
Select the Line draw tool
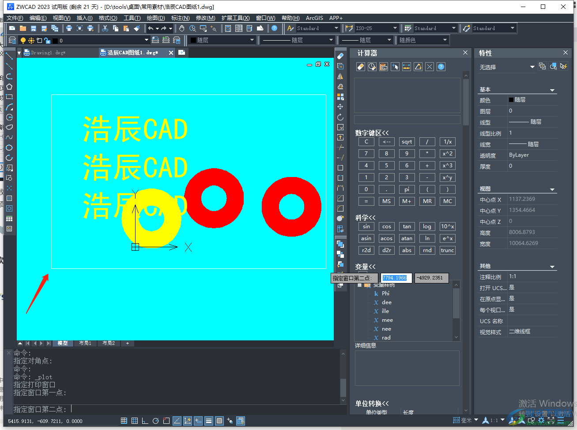(x=9, y=56)
